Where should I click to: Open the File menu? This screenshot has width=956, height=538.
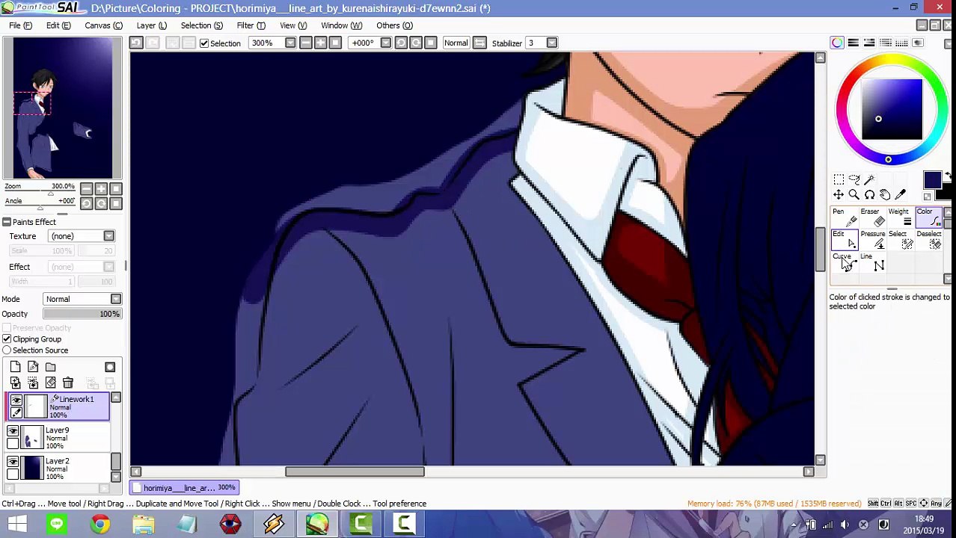[x=20, y=25]
